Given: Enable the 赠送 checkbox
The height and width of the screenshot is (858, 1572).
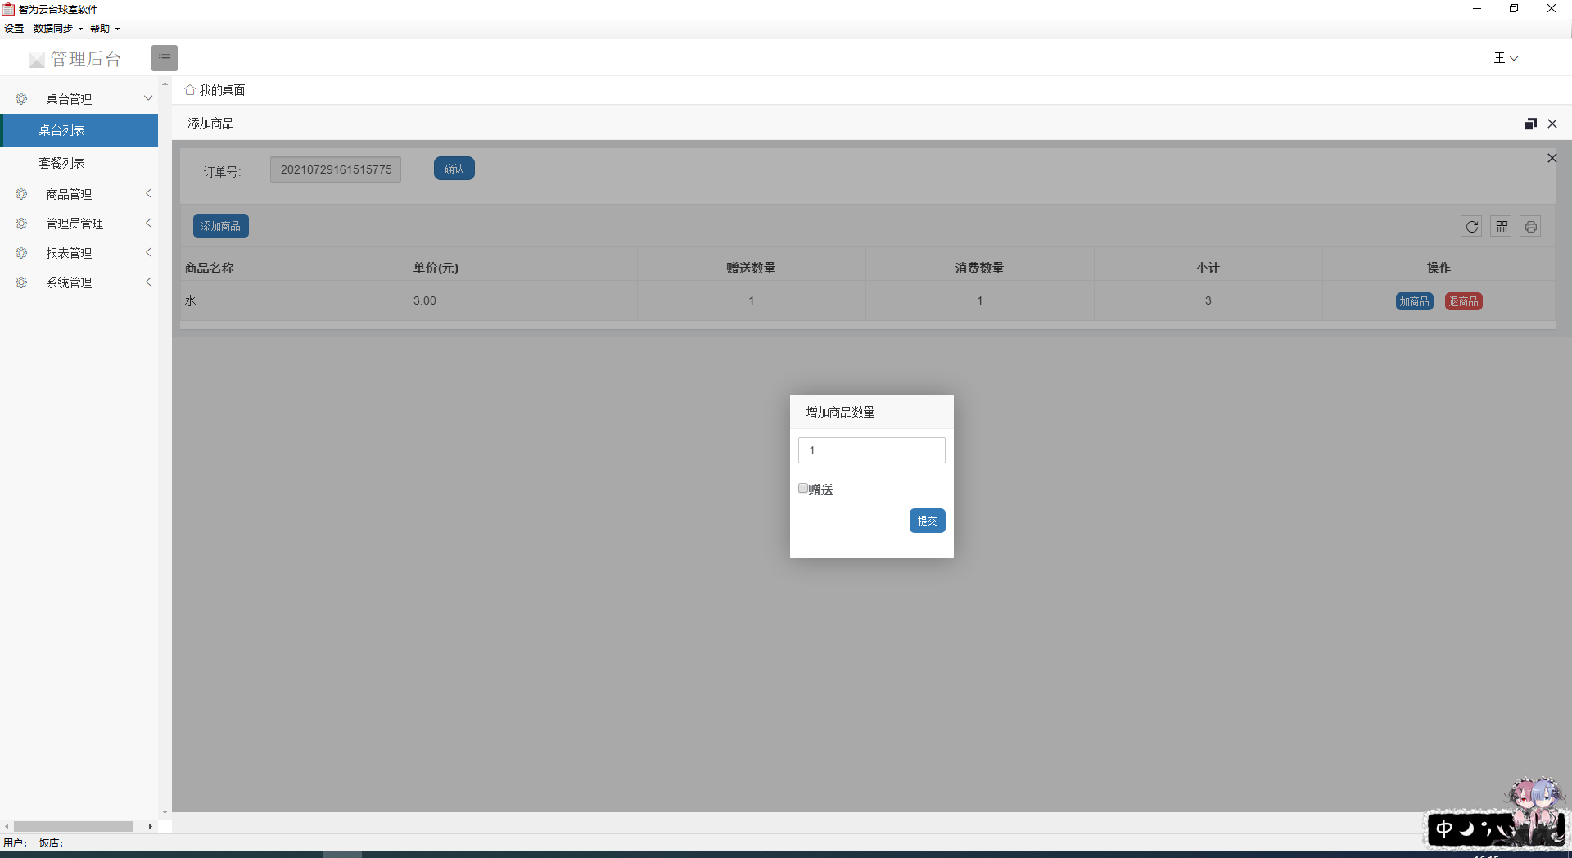Looking at the screenshot, I should (803, 489).
